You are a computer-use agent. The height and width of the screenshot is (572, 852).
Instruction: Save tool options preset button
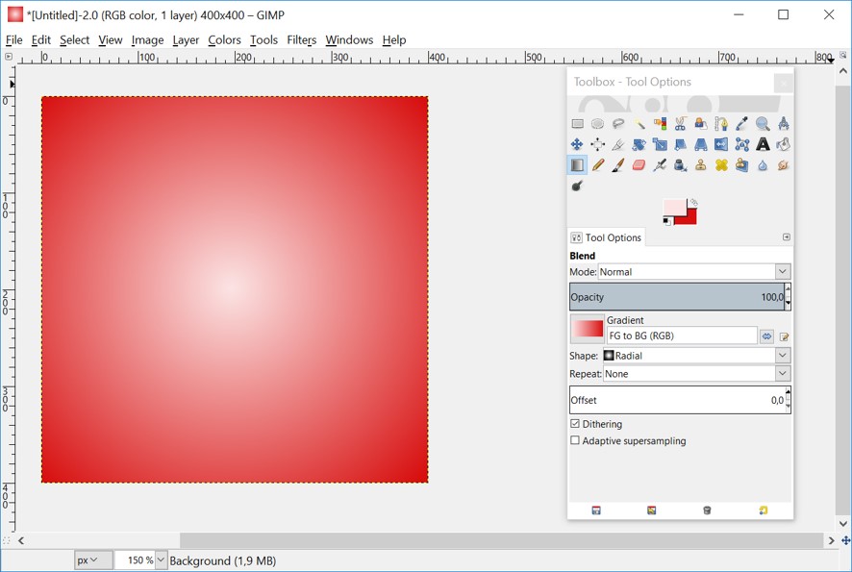click(596, 510)
